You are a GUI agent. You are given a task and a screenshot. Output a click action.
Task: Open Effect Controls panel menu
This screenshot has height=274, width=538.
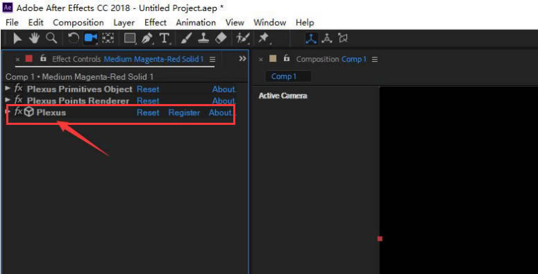click(x=212, y=60)
